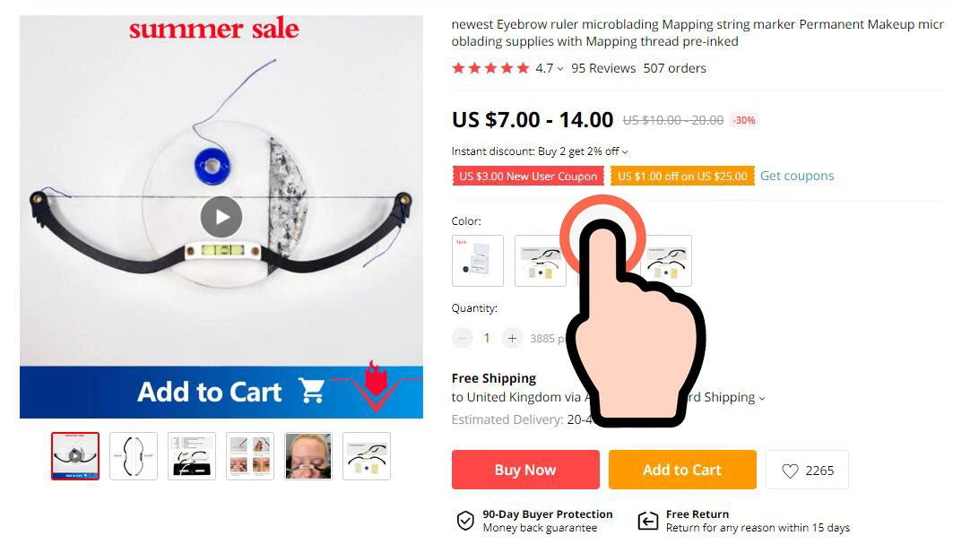Viewport: 953px width, 544px height.
Task: Select the first color option swatch
Action: click(x=478, y=261)
